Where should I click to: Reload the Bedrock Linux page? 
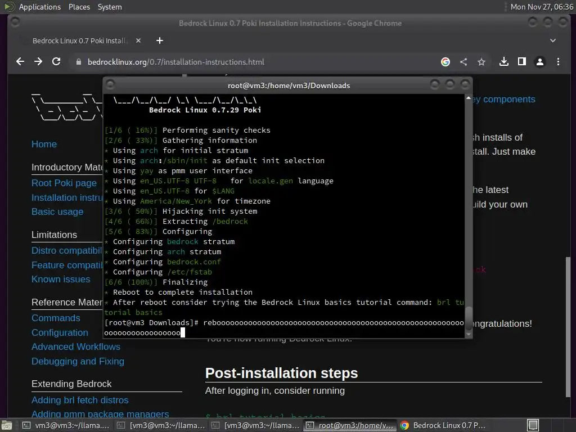(56, 62)
